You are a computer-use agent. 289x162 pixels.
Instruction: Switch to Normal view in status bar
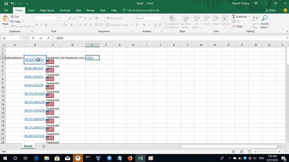point(233,152)
